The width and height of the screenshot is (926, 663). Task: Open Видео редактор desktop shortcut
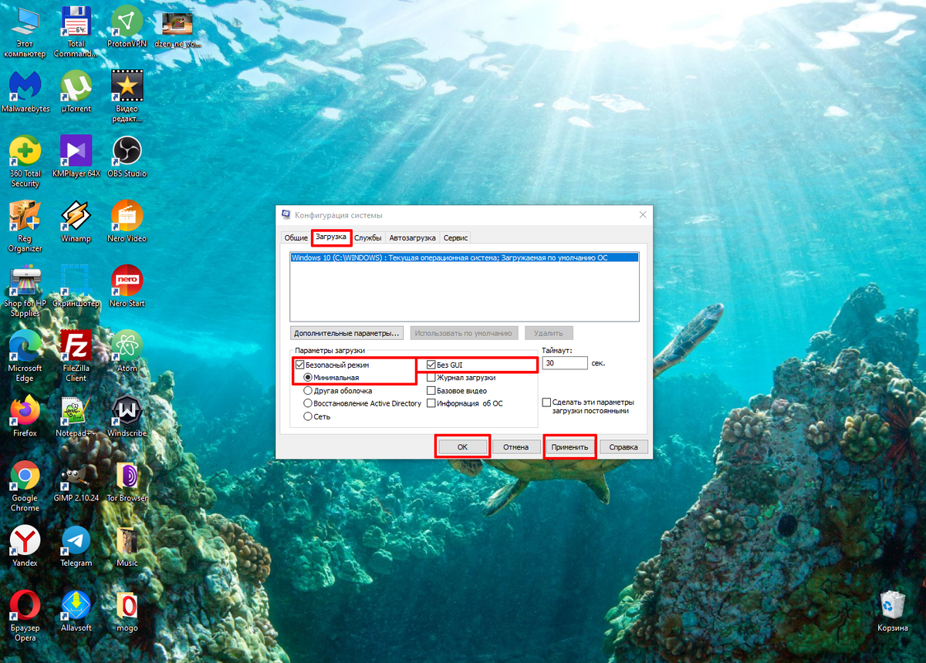pos(127,97)
